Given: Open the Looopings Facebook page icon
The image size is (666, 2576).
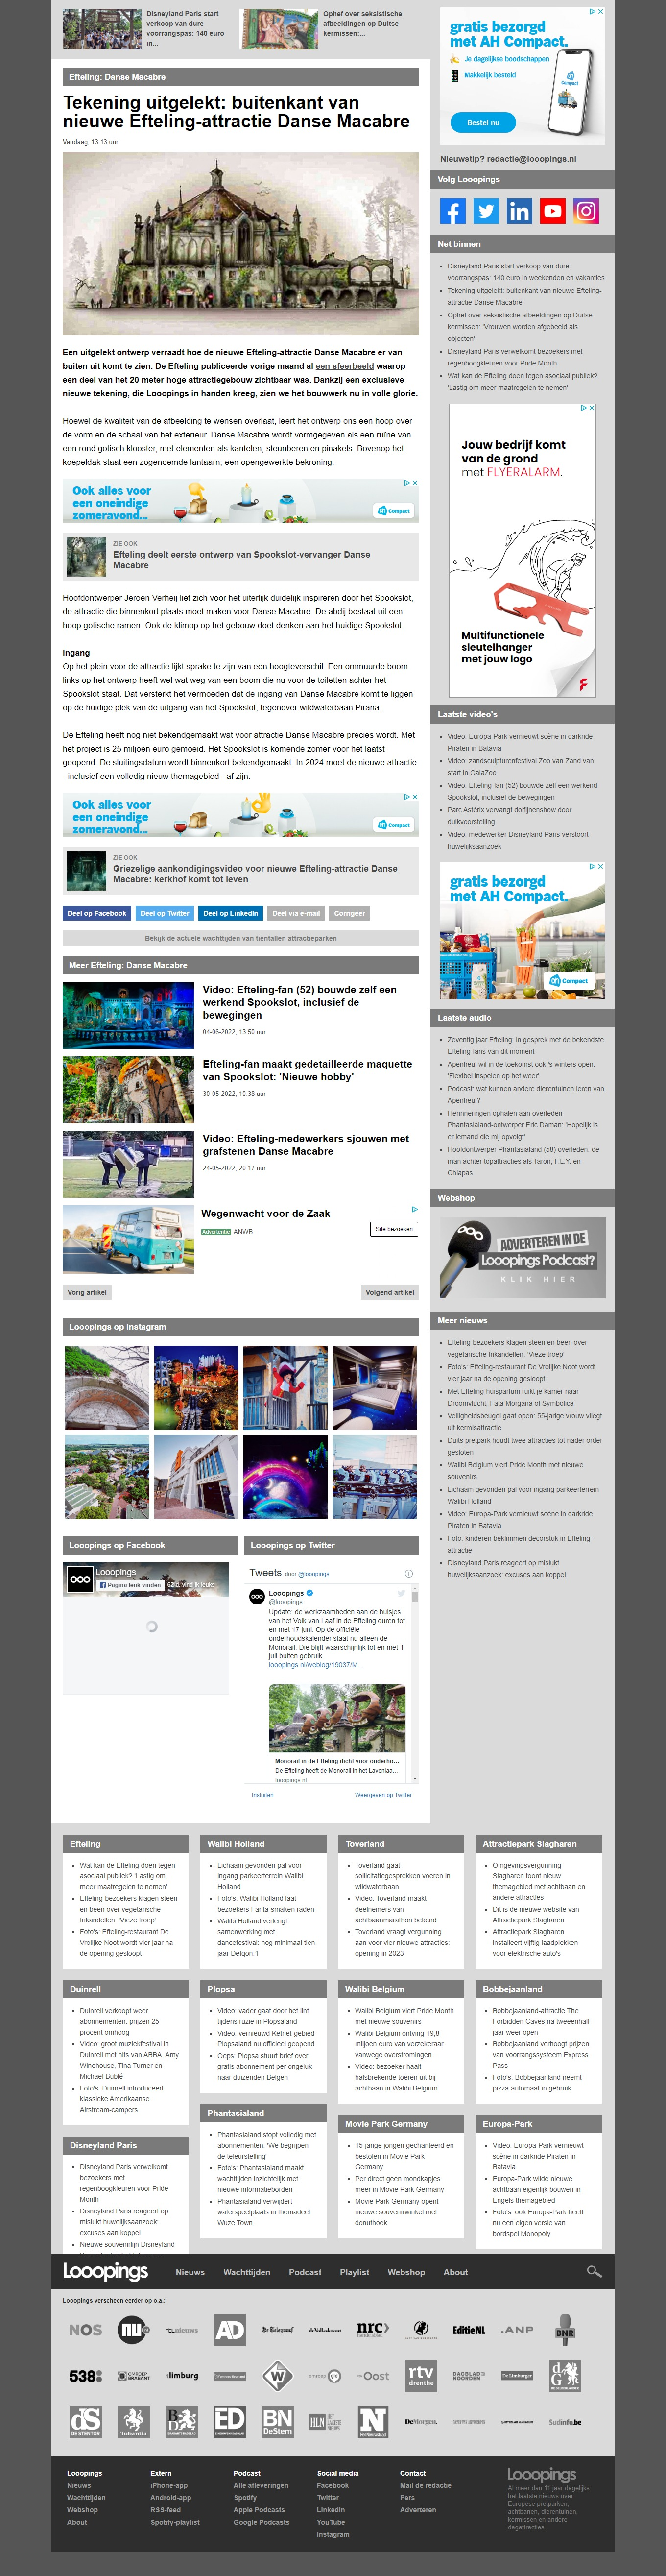Looking at the screenshot, I should pyautogui.click(x=452, y=211).
